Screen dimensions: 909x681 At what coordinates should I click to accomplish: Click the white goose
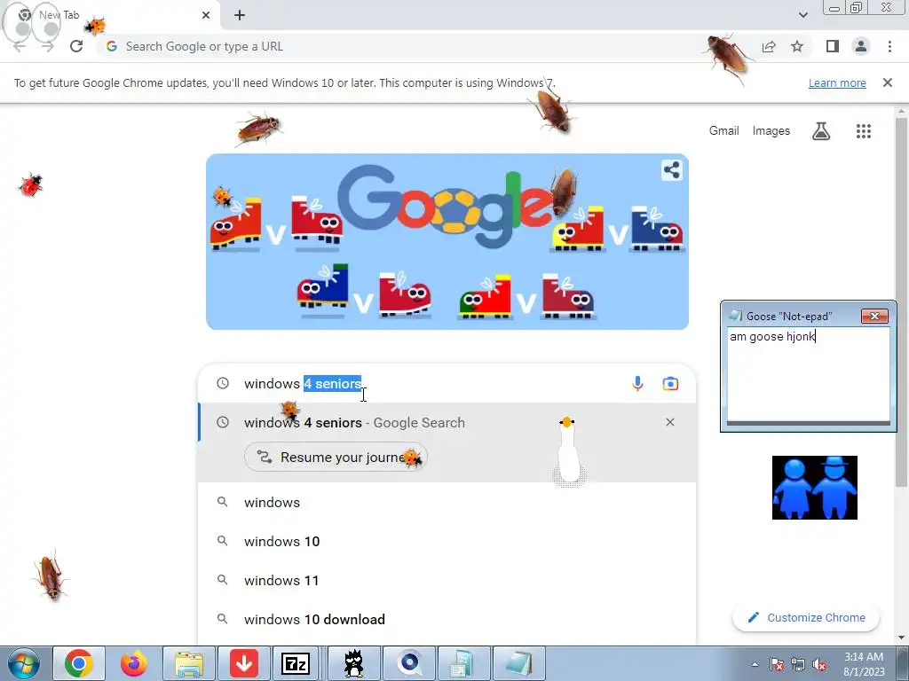568,450
